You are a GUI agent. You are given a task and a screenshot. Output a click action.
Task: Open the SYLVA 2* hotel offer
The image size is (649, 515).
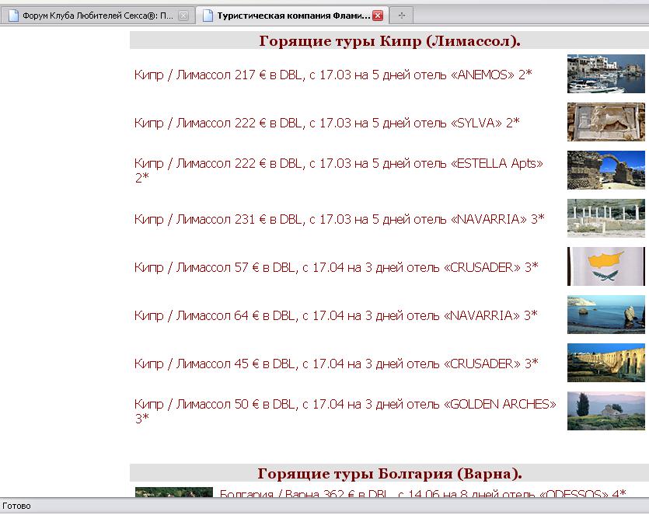326,123
